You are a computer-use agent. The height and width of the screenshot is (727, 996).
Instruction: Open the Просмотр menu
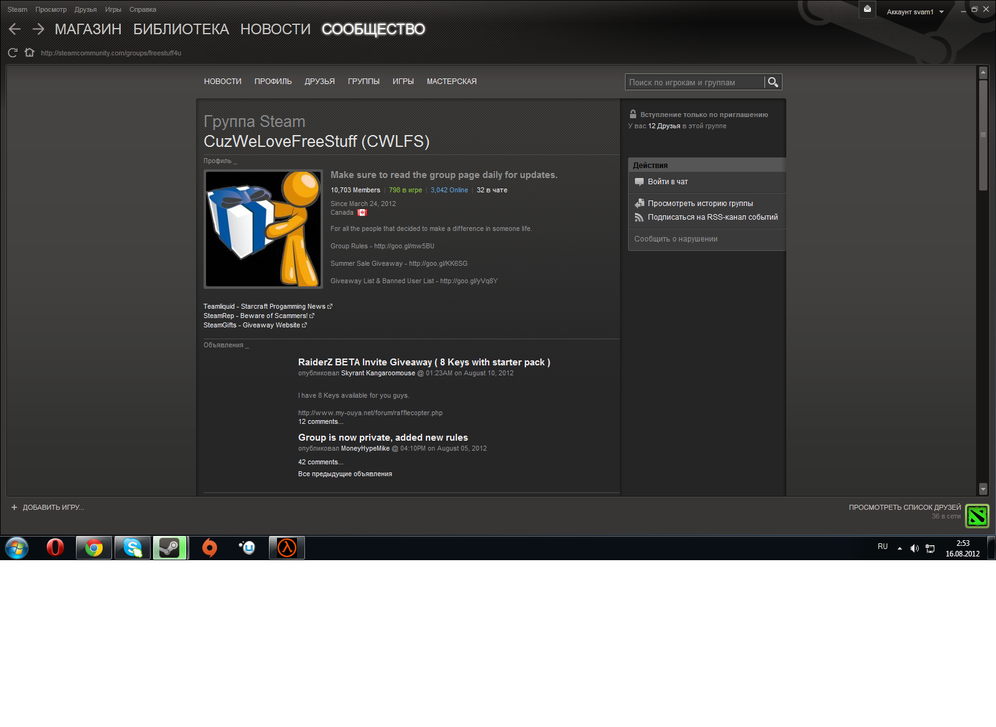pyautogui.click(x=51, y=9)
